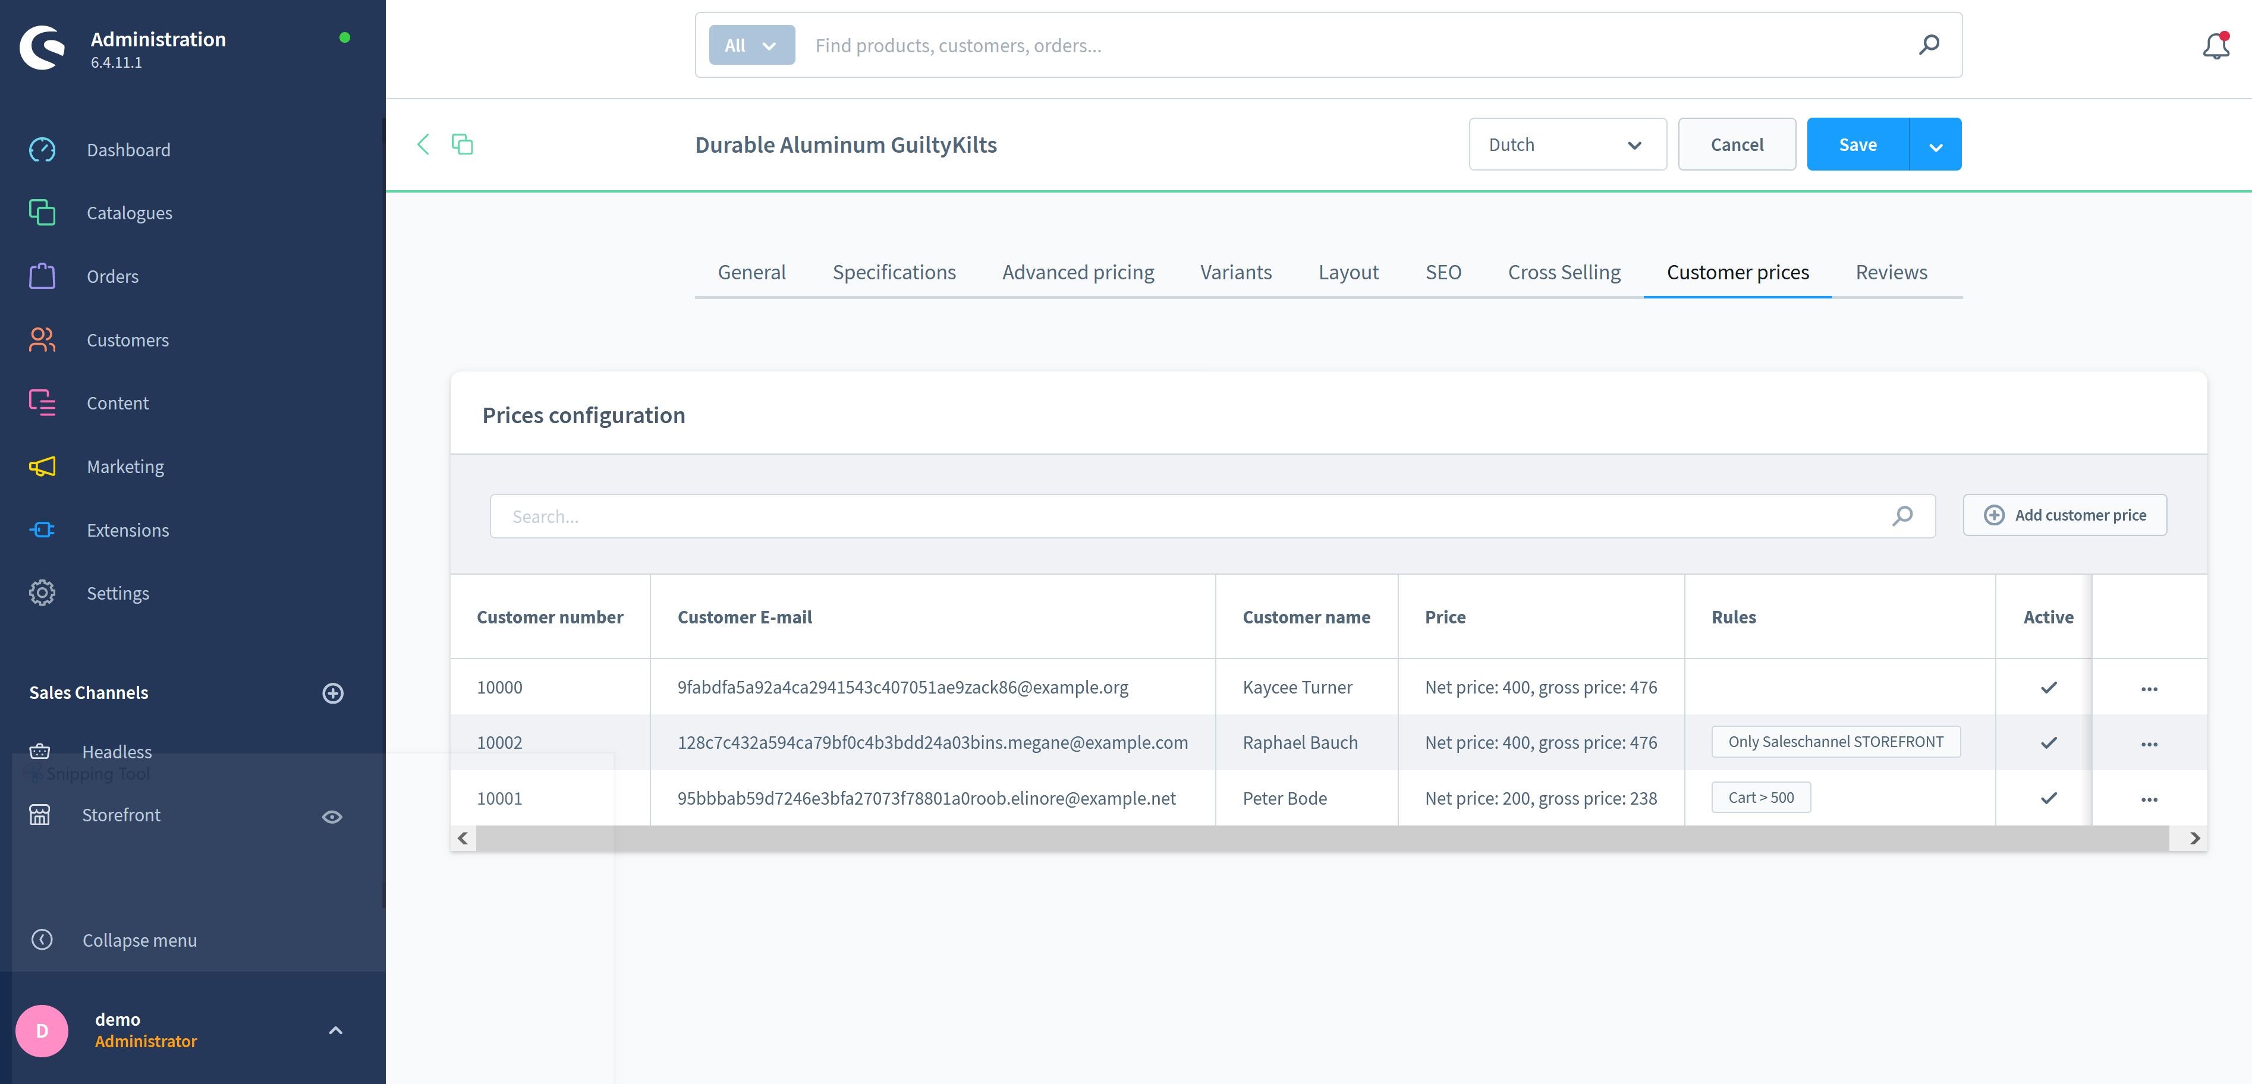Click the Headless basket icon
The width and height of the screenshot is (2252, 1084).
[x=39, y=751]
